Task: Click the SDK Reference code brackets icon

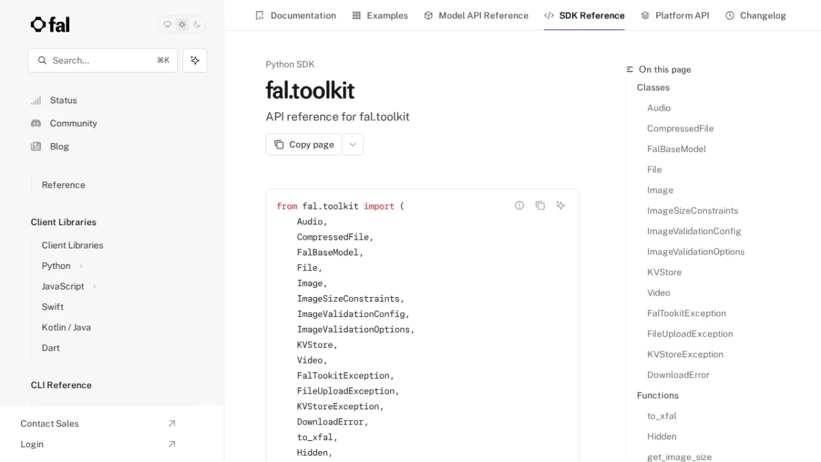Action: (x=549, y=15)
